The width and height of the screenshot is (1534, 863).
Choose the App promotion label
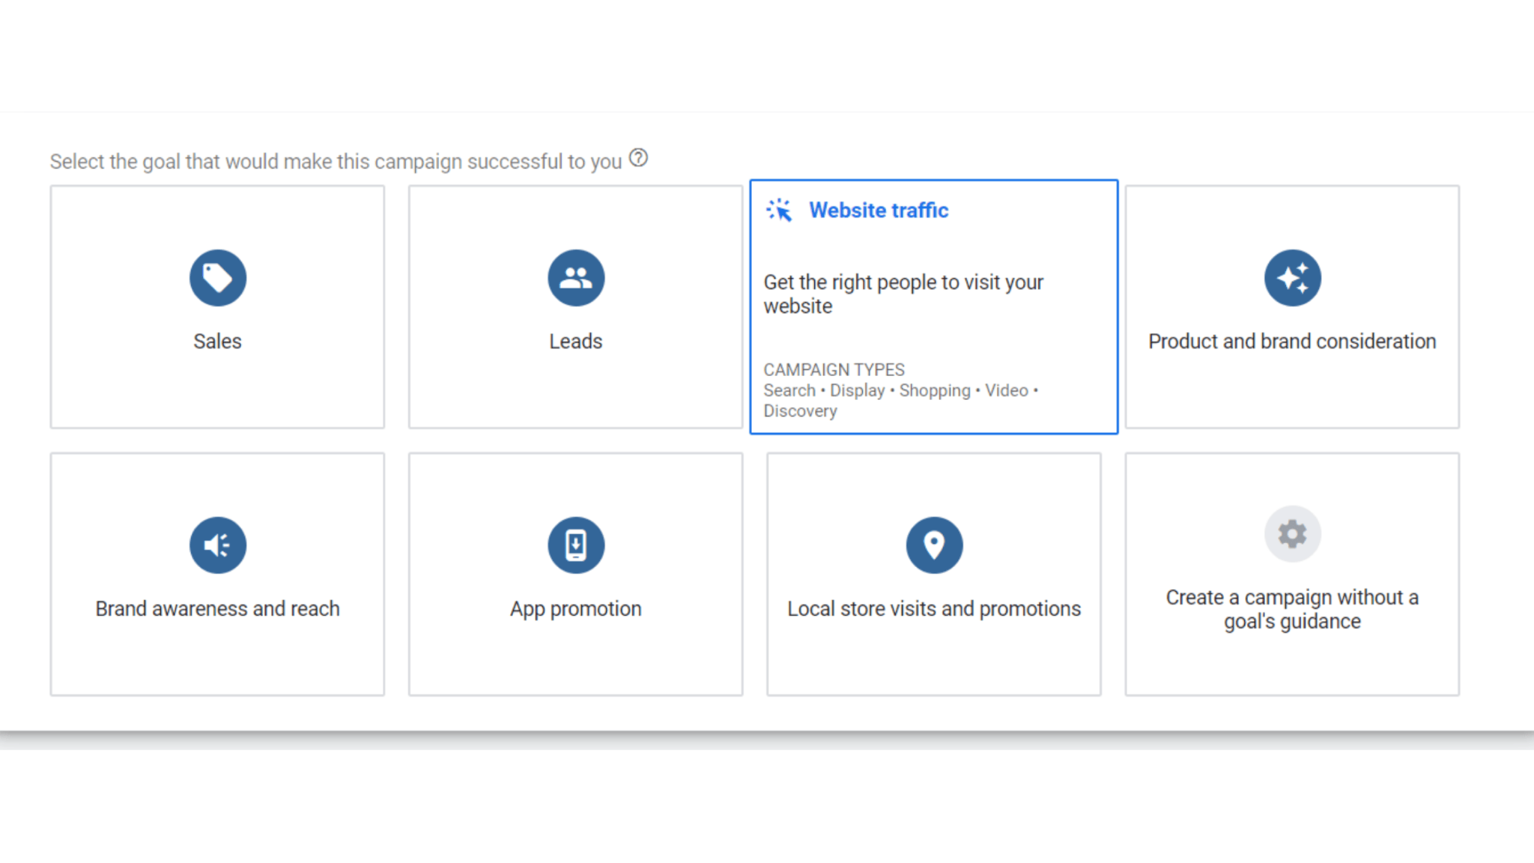[x=575, y=609]
